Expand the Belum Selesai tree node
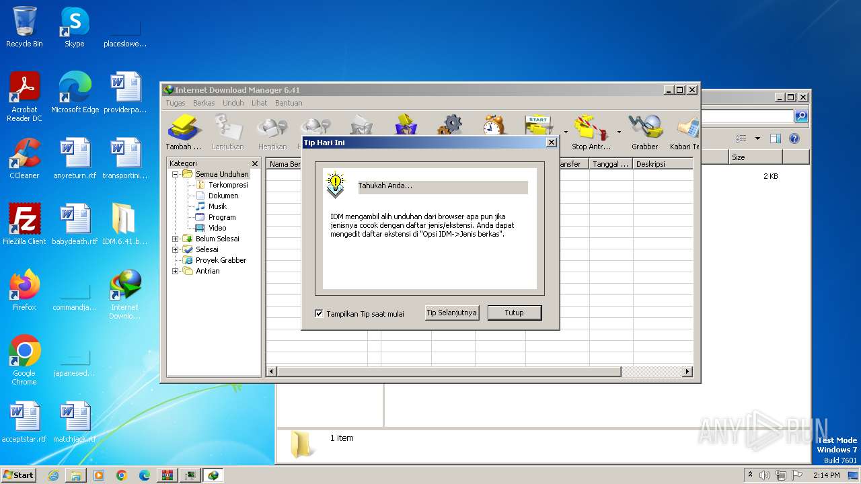 pos(176,239)
